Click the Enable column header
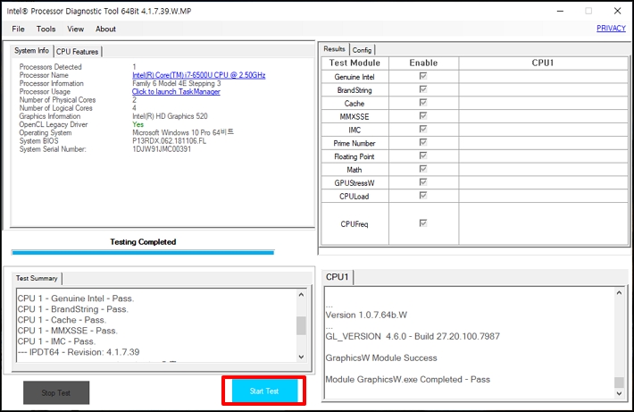Viewport: 634px width, 412px height. tap(424, 63)
